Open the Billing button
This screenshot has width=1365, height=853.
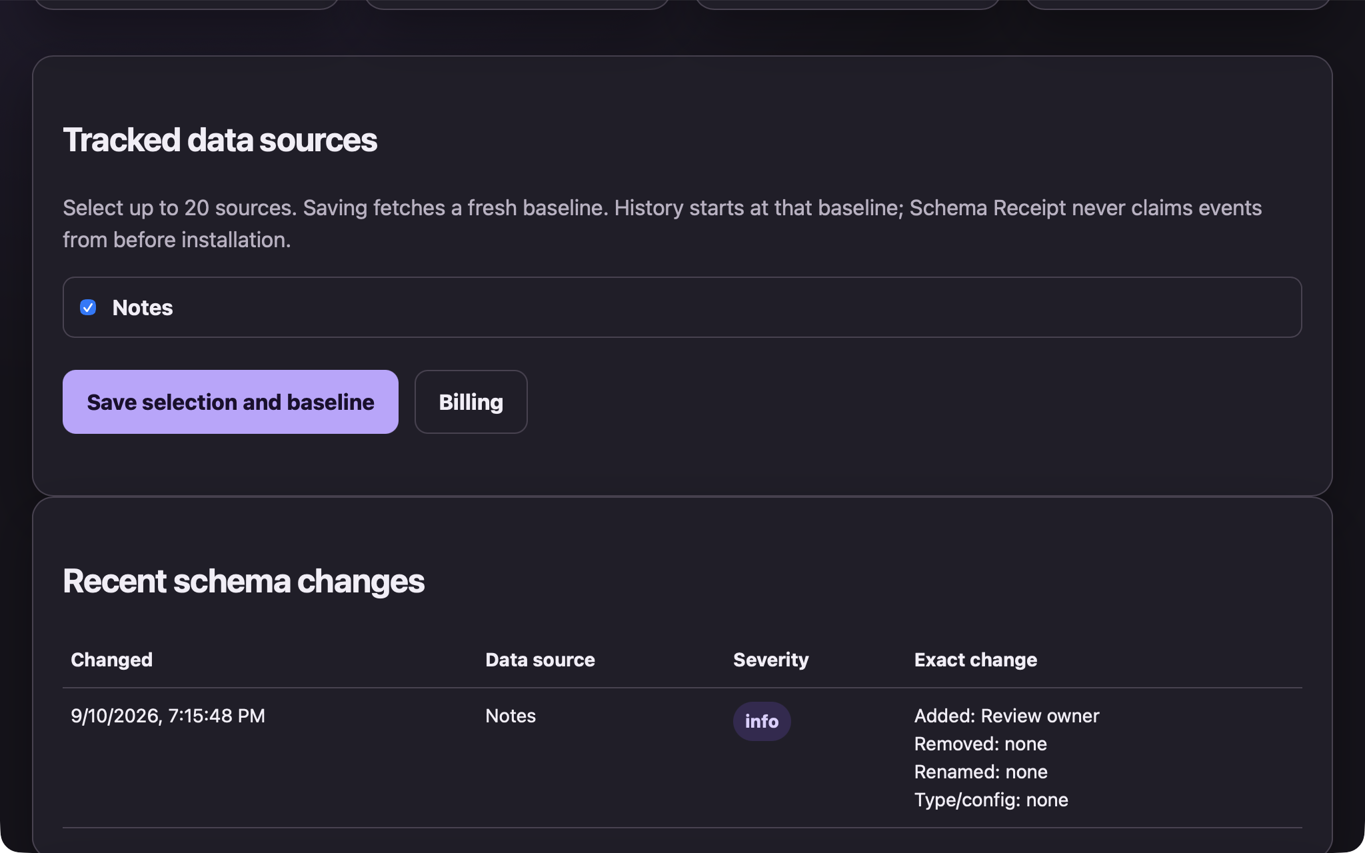[x=471, y=402]
